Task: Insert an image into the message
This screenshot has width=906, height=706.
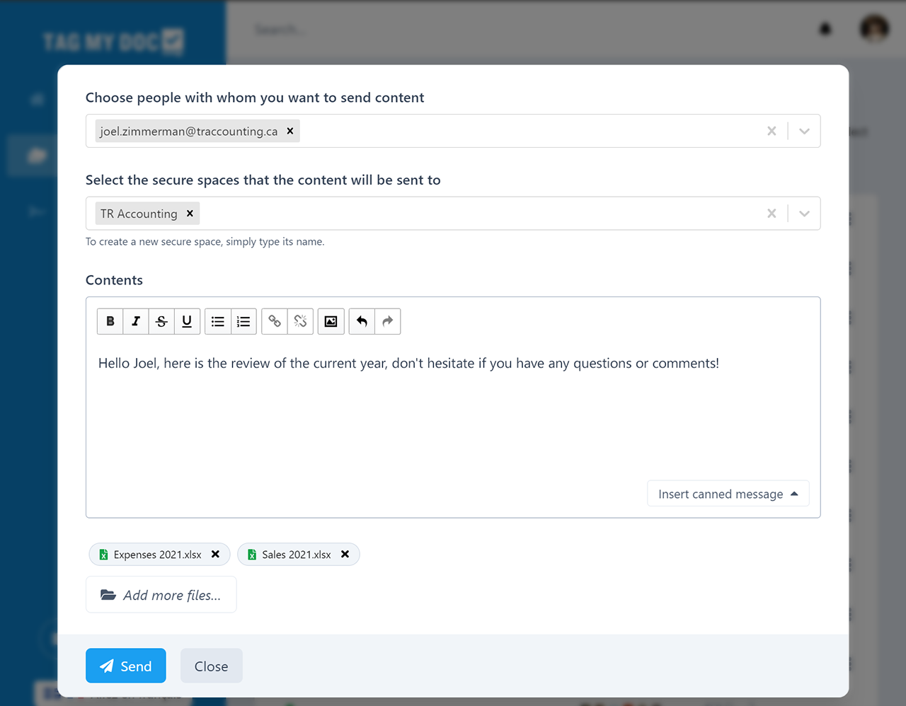Action: tap(331, 321)
